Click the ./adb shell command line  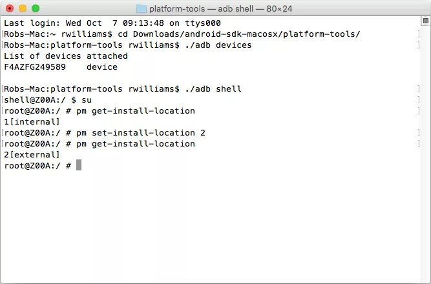(213, 89)
